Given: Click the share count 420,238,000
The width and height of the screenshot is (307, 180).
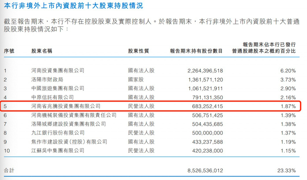Looking at the screenshot, I should [x=207, y=151].
